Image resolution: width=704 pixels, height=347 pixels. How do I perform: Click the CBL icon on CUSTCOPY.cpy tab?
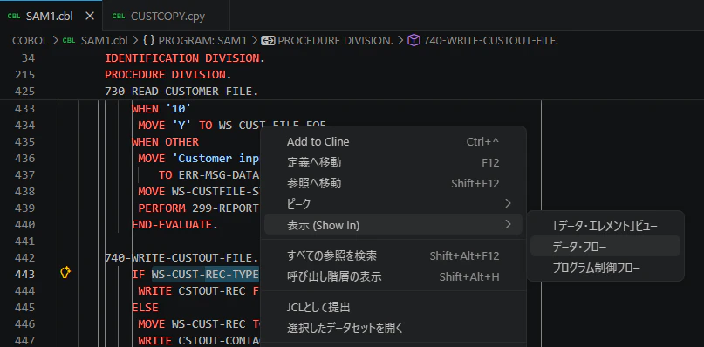tap(119, 17)
